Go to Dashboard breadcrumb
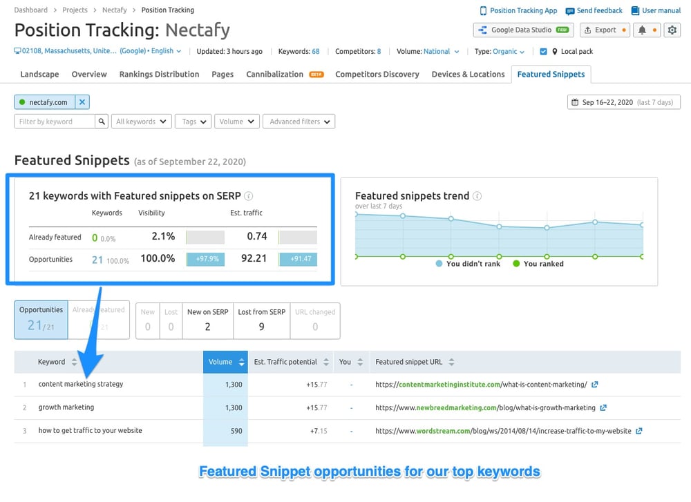Image resolution: width=691 pixels, height=502 pixels. 31,10
